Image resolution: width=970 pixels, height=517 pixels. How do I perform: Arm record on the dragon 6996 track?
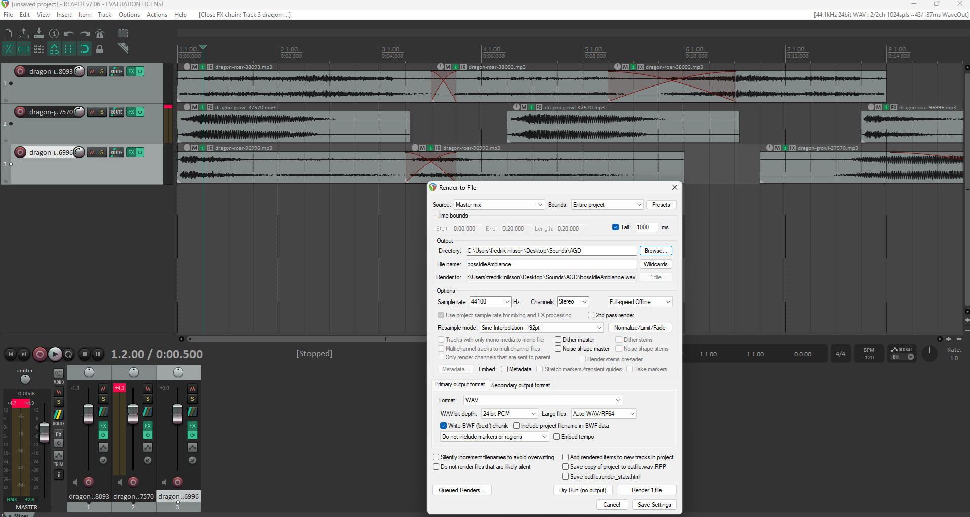(x=20, y=152)
